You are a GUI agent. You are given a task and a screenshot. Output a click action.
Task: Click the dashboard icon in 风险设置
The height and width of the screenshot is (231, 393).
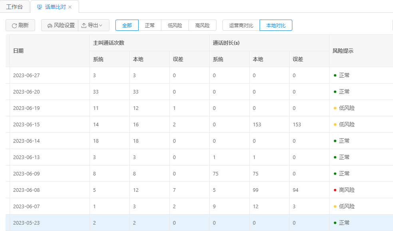click(x=50, y=26)
